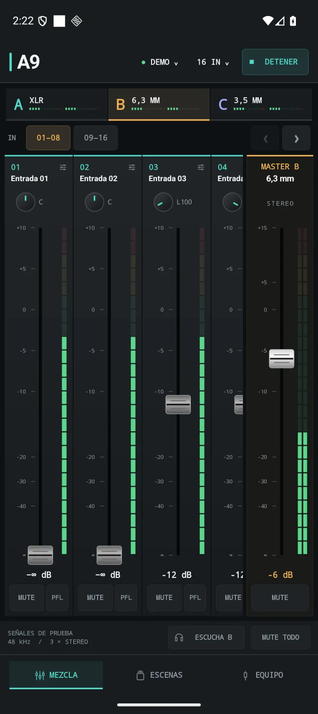318x714 pixels.
Task: Click the Escucha B button
Action: click(x=206, y=637)
